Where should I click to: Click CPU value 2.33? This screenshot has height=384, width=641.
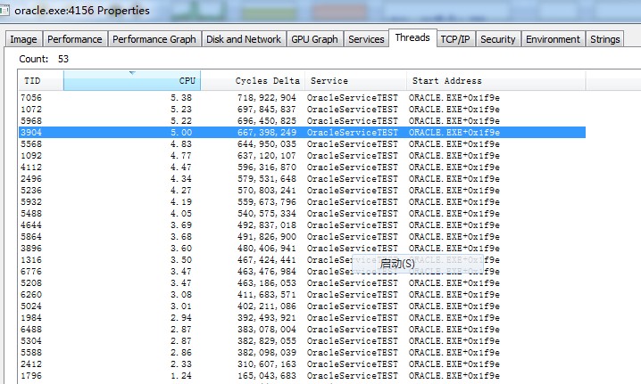tap(181, 364)
